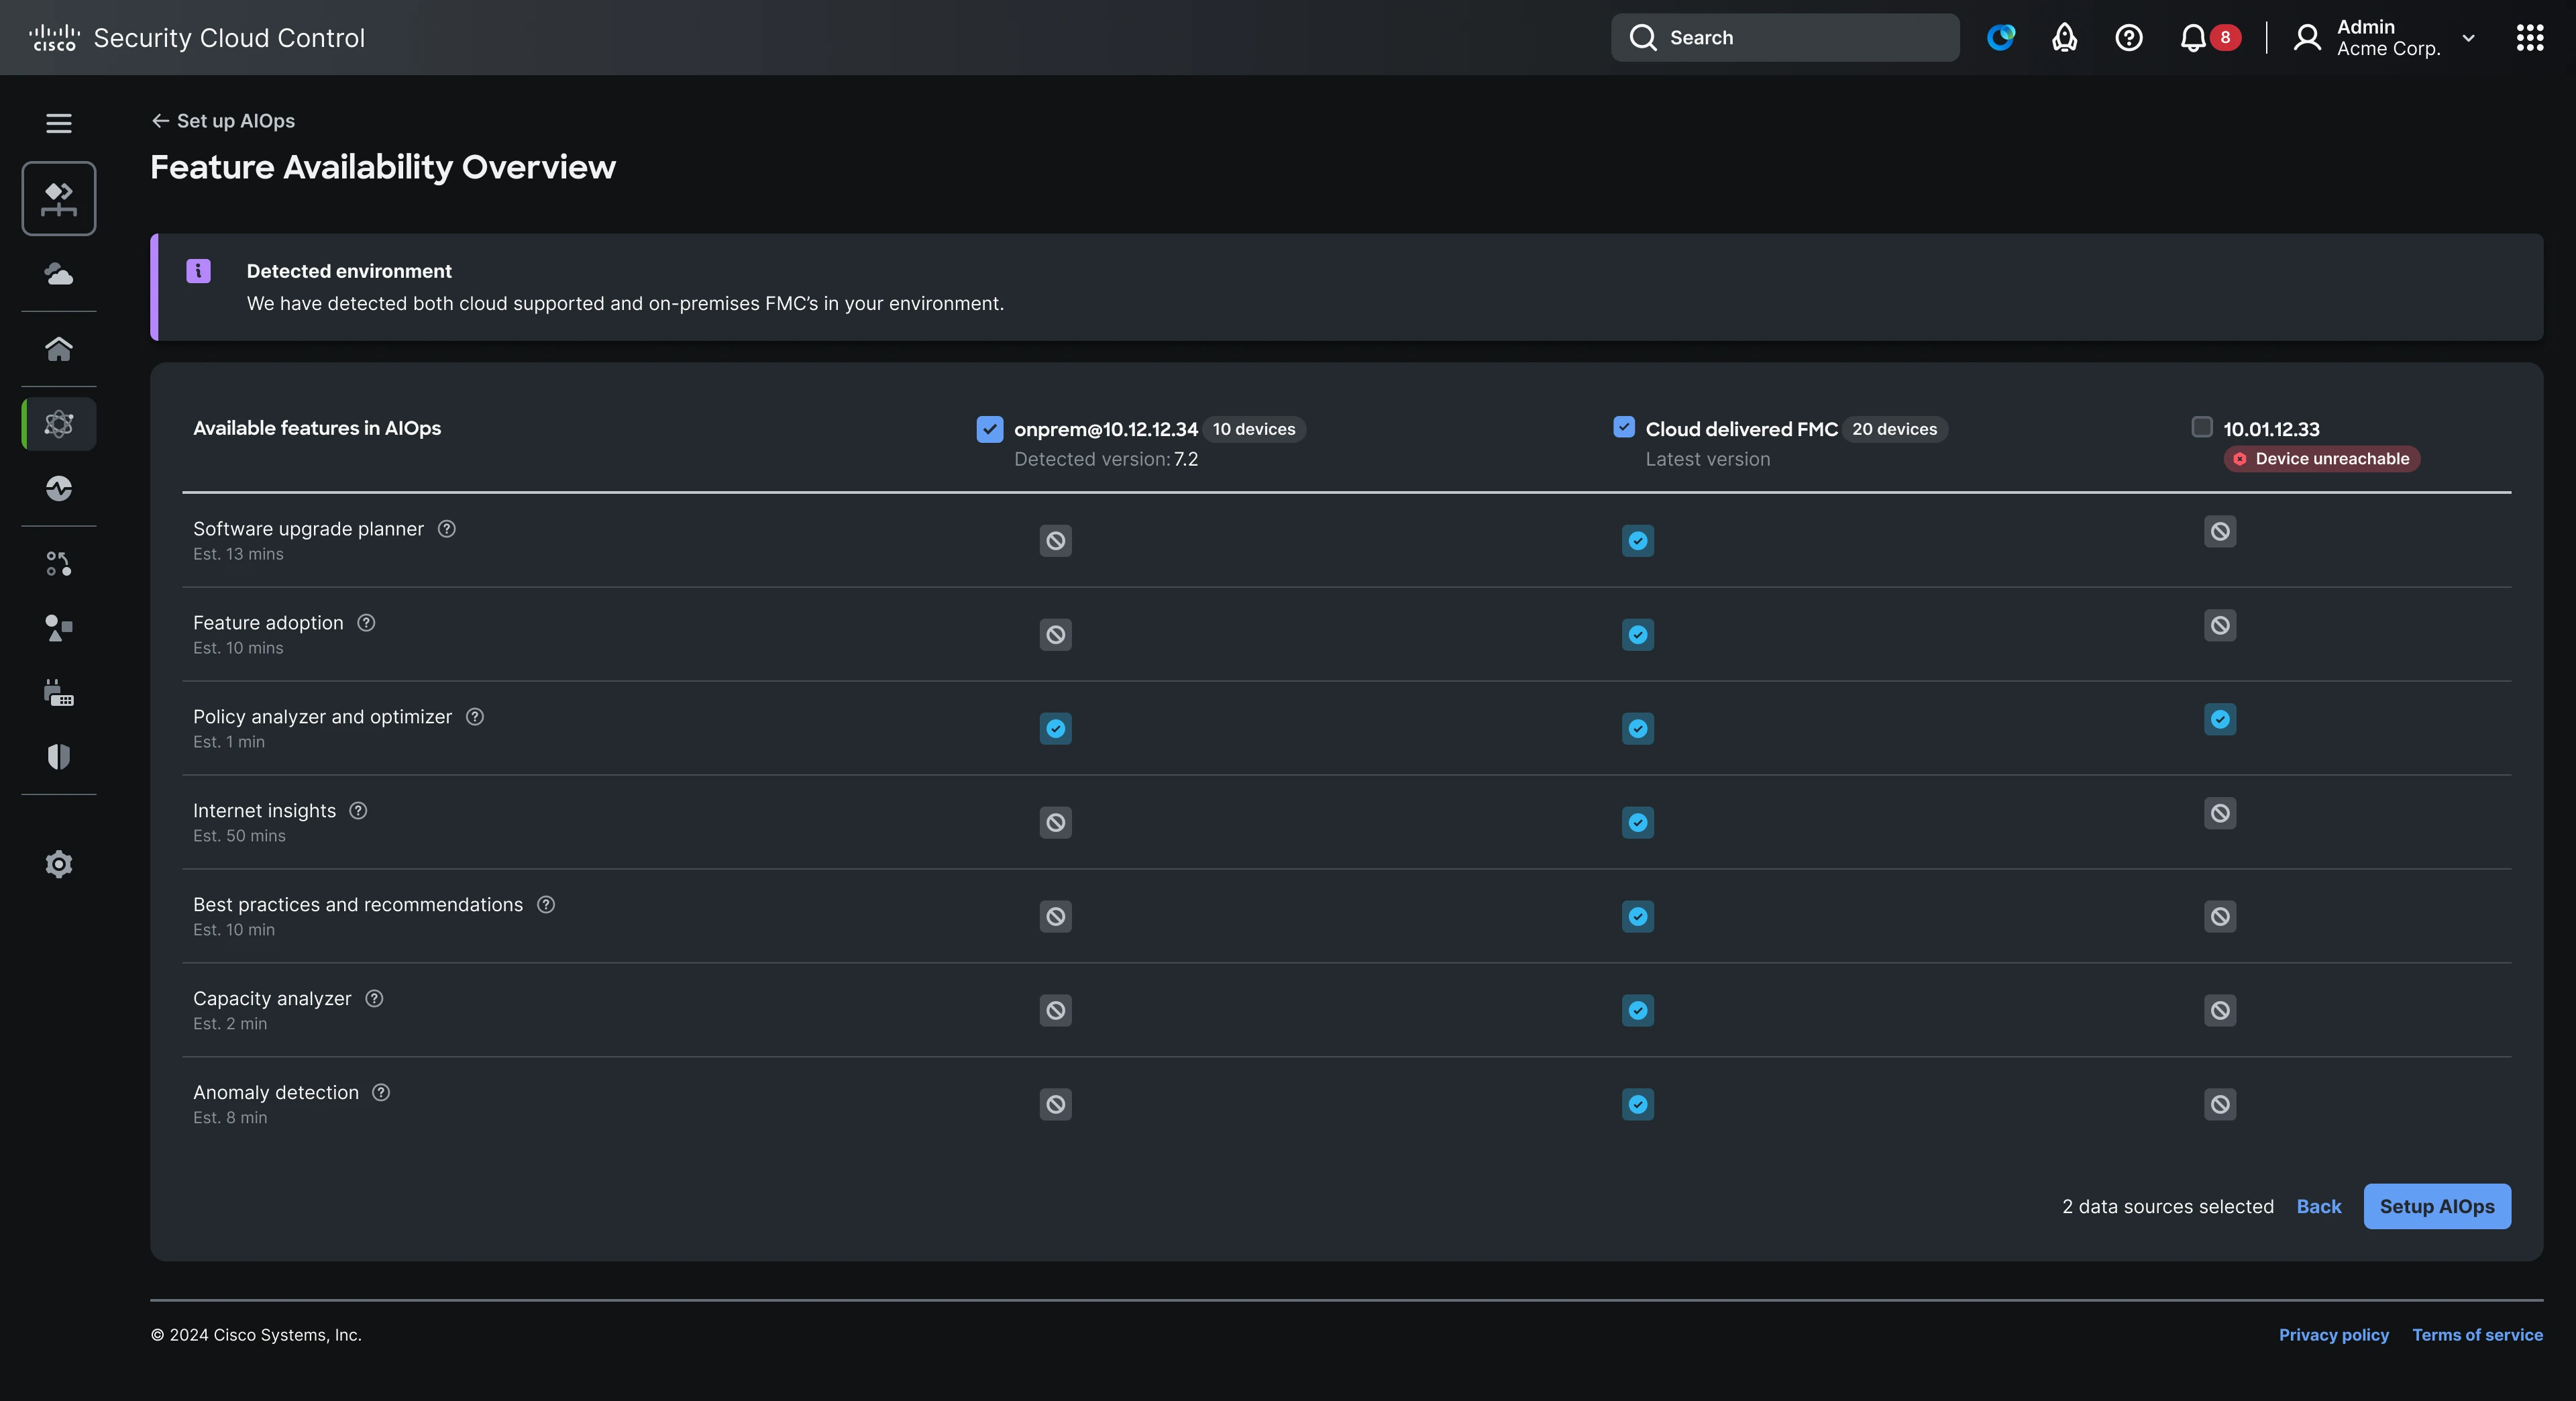
Task: Click the Back button
Action: [2318, 1207]
